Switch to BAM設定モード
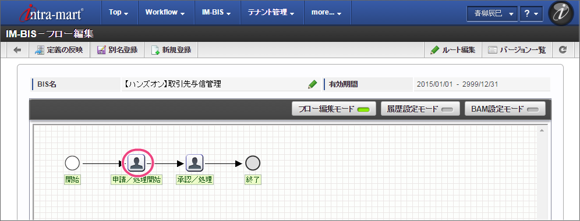 (x=505, y=109)
